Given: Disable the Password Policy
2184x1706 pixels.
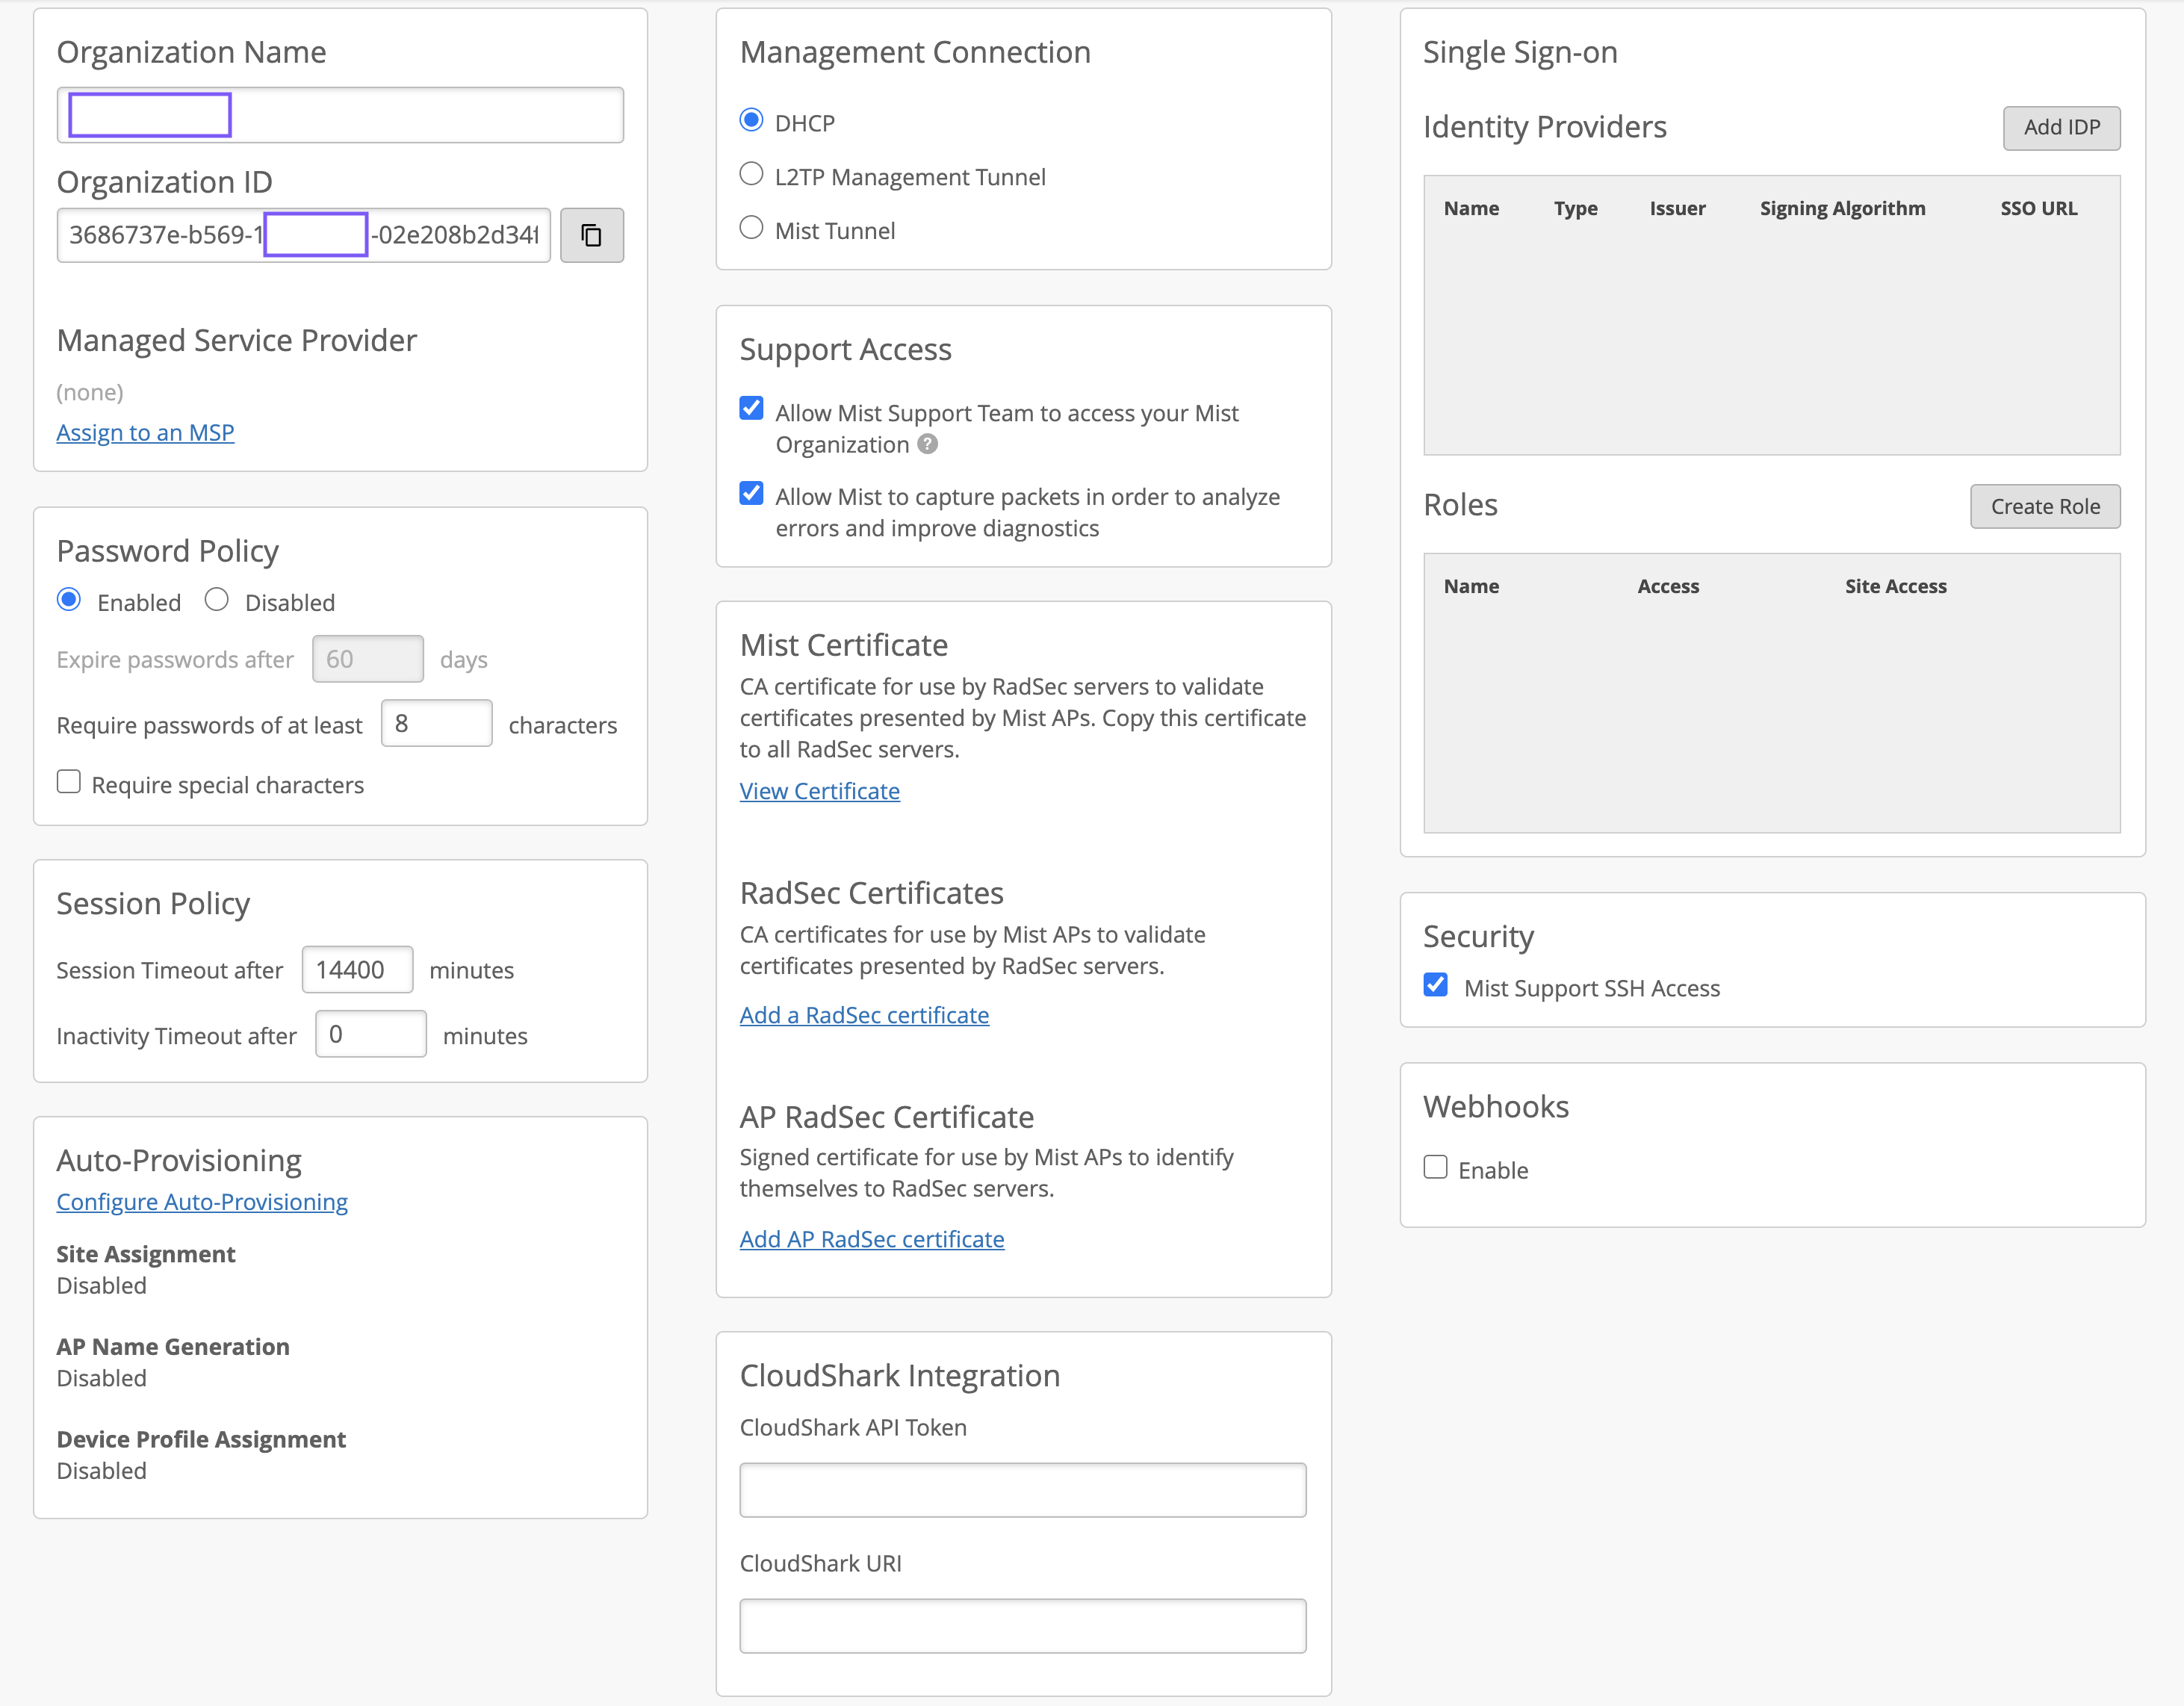Looking at the screenshot, I should pos(217,600).
